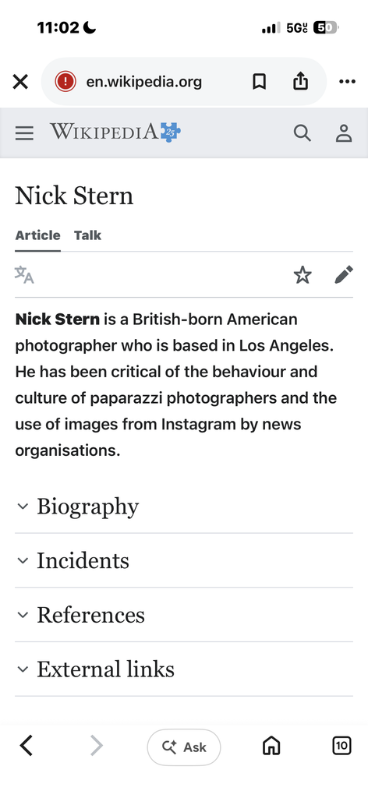Close the browser tab with X
368x798 pixels.
point(20,81)
